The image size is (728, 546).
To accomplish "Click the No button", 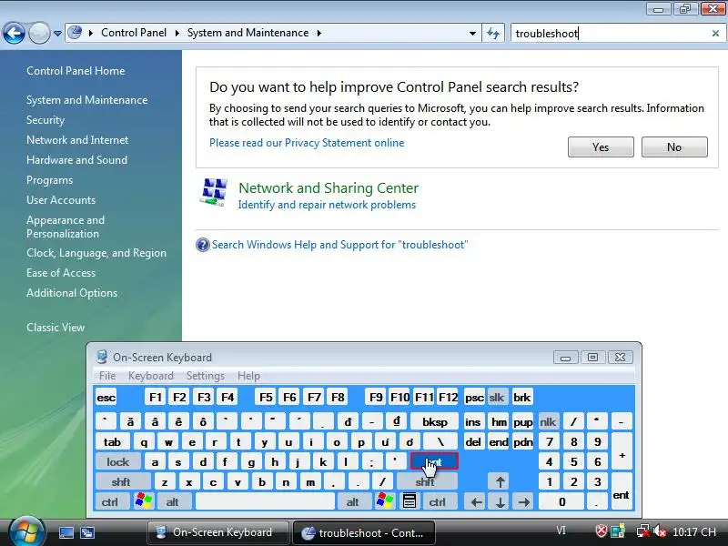I will [674, 147].
